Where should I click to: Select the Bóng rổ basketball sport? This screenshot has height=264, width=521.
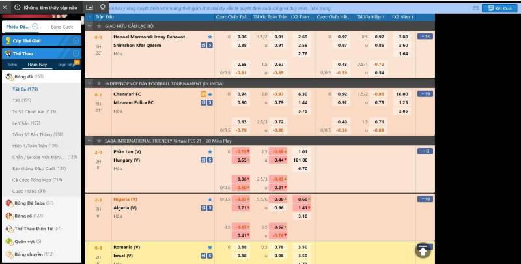pyautogui.click(x=29, y=216)
